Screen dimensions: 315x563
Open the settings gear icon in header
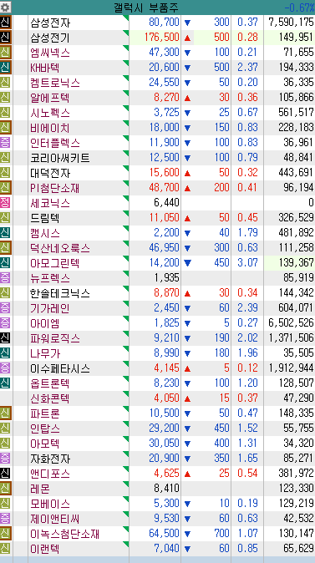pyautogui.click(x=5, y=7)
